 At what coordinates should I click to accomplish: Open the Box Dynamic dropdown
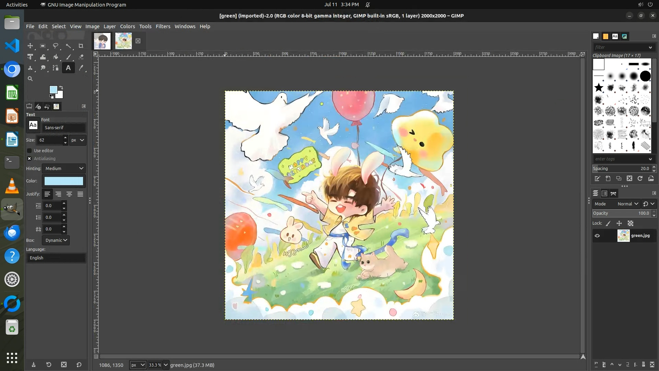[56, 240]
